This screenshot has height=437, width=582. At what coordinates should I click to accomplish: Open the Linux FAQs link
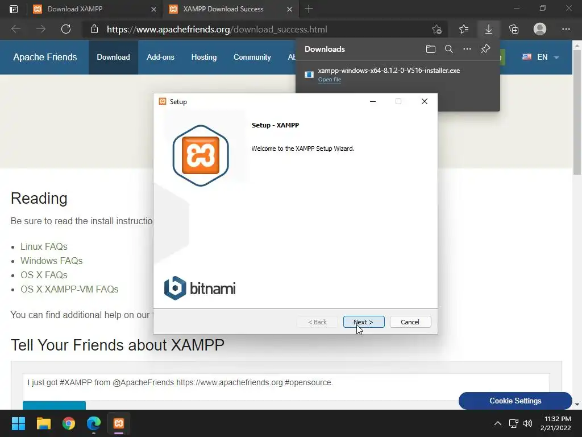(x=44, y=247)
